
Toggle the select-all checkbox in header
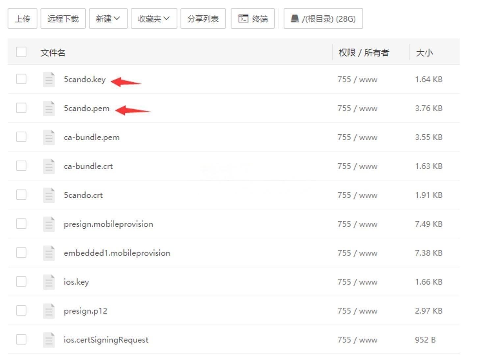coord(21,52)
